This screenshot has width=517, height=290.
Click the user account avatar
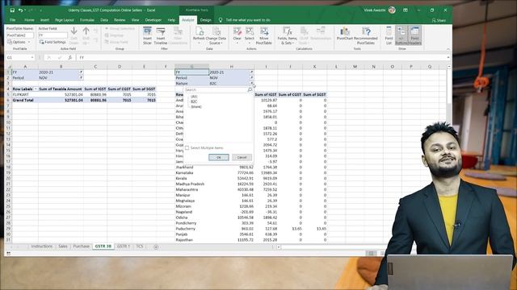392,10
